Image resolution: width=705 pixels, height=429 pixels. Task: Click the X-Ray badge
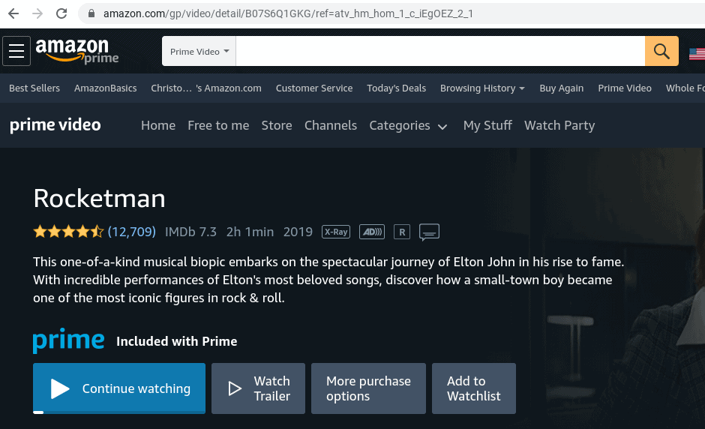(x=336, y=232)
